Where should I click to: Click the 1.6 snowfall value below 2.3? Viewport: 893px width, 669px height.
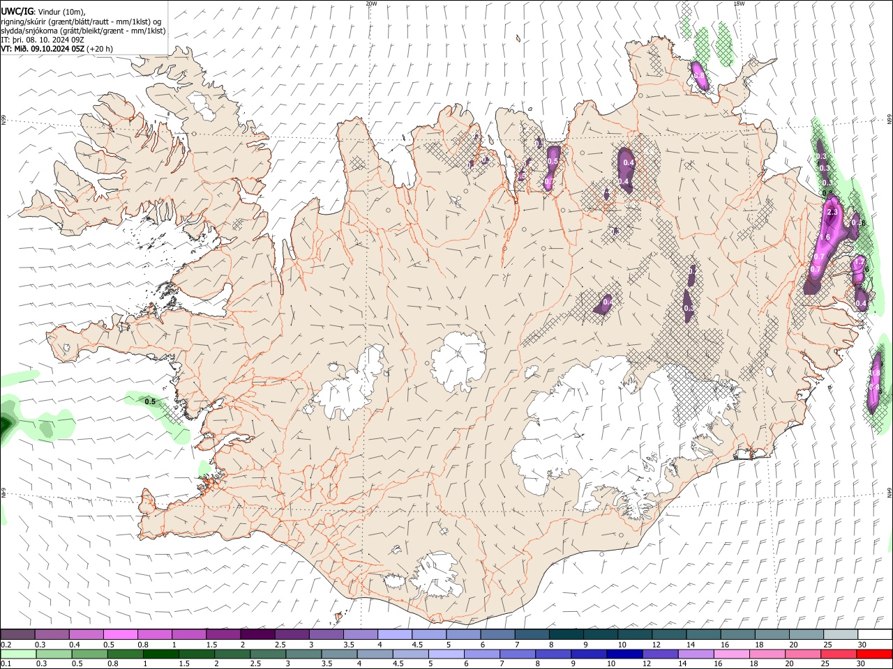pyautogui.click(x=825, y=238)
